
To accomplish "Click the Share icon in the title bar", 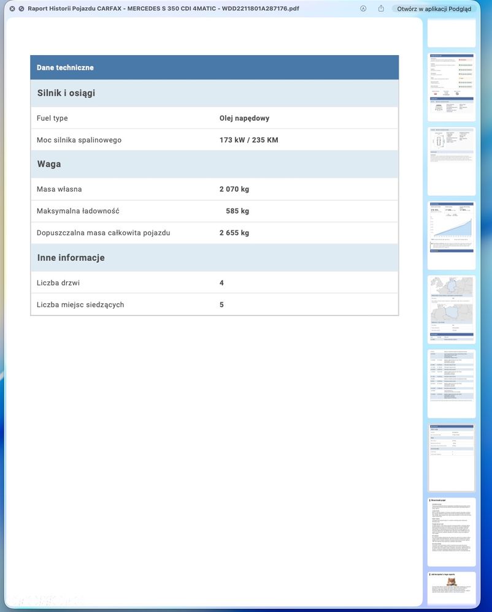I will pyautogui.click(x=381, y=9).
